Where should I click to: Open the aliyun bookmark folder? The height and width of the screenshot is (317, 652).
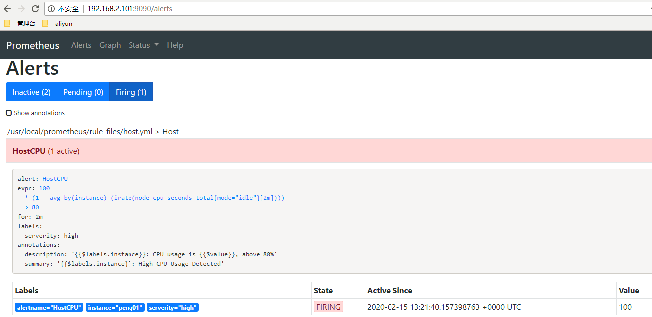coord(57,23)
